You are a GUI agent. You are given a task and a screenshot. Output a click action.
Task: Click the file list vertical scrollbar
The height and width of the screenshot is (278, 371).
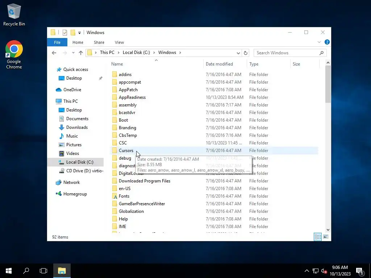click(328, 84)
